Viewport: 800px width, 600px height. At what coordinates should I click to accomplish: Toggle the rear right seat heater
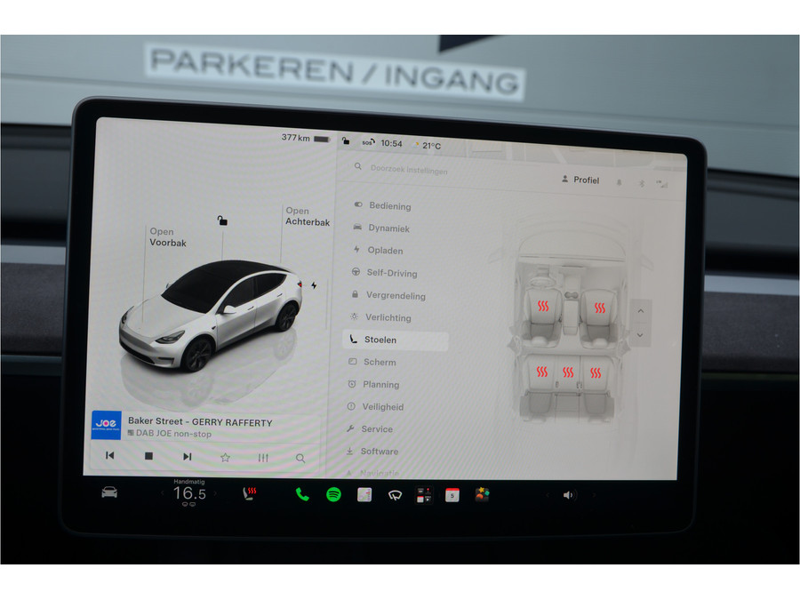tap(596, 373)
